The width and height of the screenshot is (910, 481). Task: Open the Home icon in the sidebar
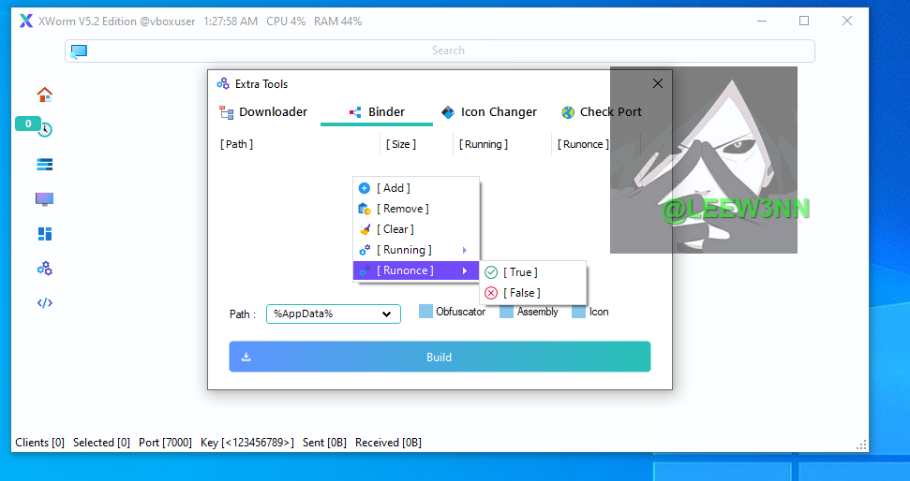44,95
